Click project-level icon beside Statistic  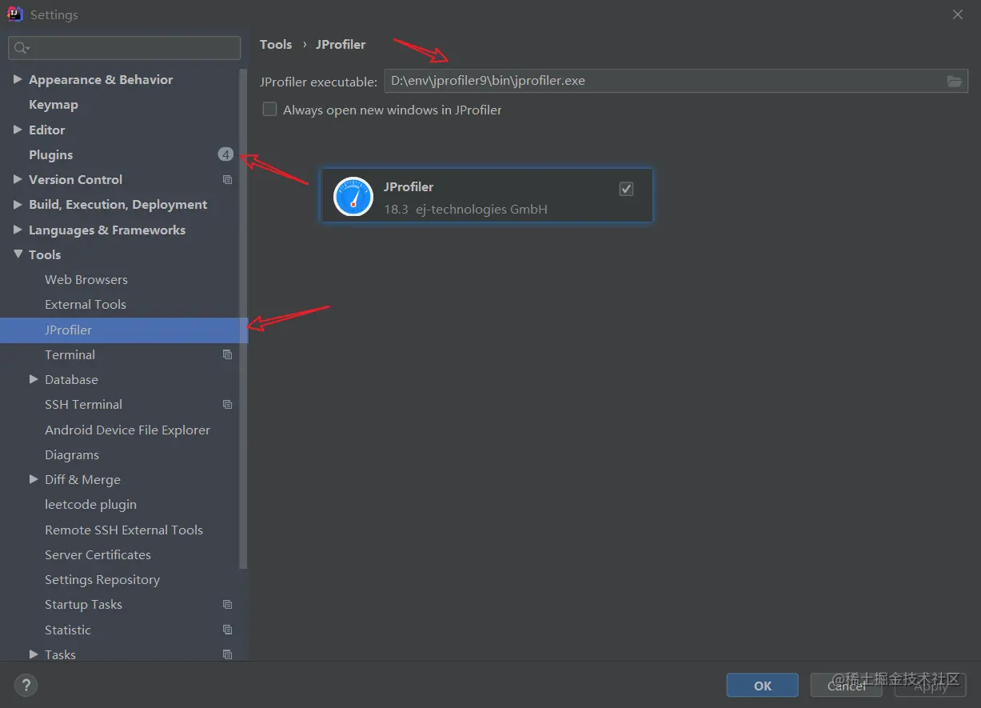(227, 630)
